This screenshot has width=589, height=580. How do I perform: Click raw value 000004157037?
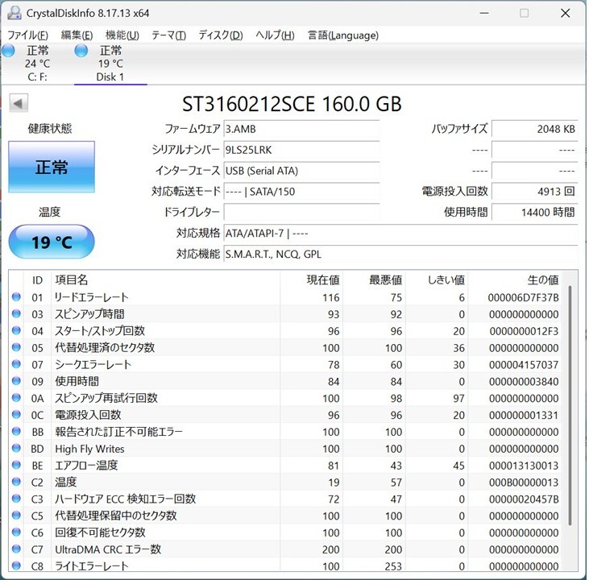(524, 365)
